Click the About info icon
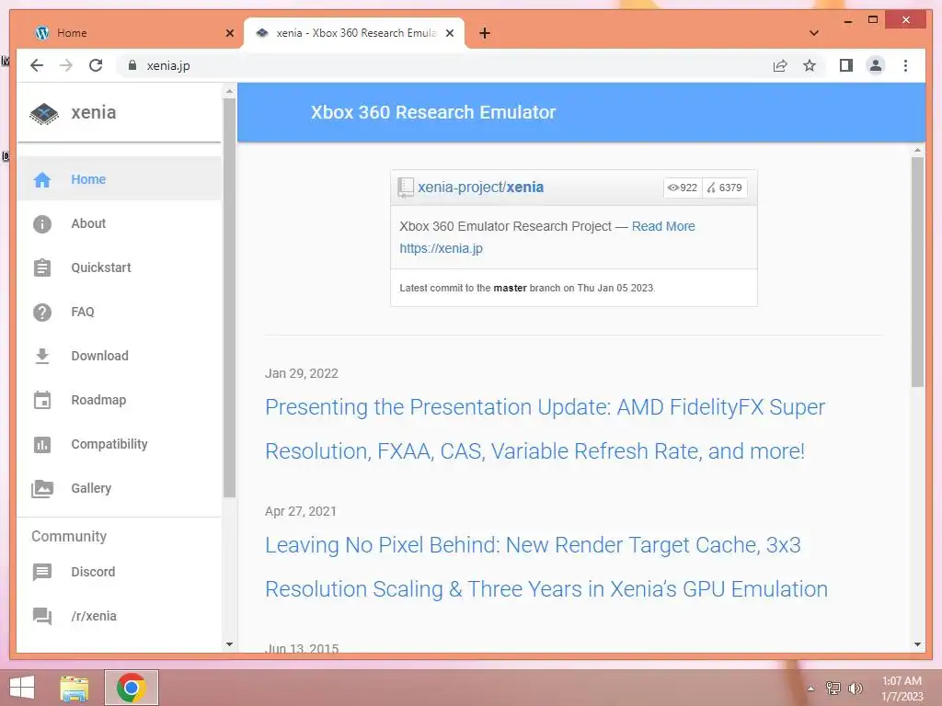This screenshot has width=942, height=706. [42, 224]
